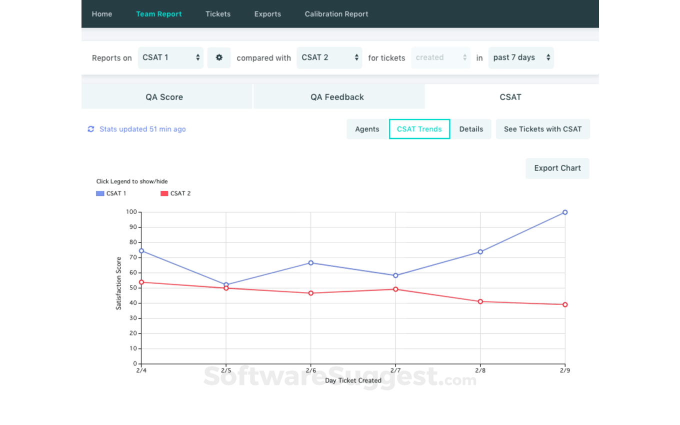Click the CSAT 2 dropdown stepper arrows
680x425 pixels.
pos(356,57)
